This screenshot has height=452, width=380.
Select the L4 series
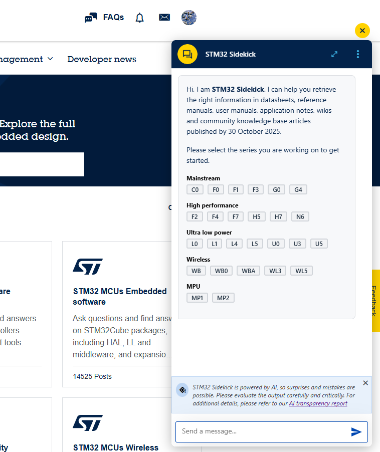(235, 244)
